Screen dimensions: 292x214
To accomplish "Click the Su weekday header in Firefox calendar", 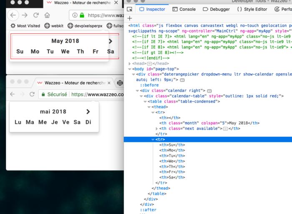I will (20, 51).
